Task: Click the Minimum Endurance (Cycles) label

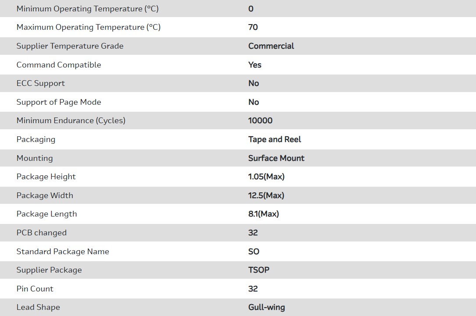Action: click(71, 121)
